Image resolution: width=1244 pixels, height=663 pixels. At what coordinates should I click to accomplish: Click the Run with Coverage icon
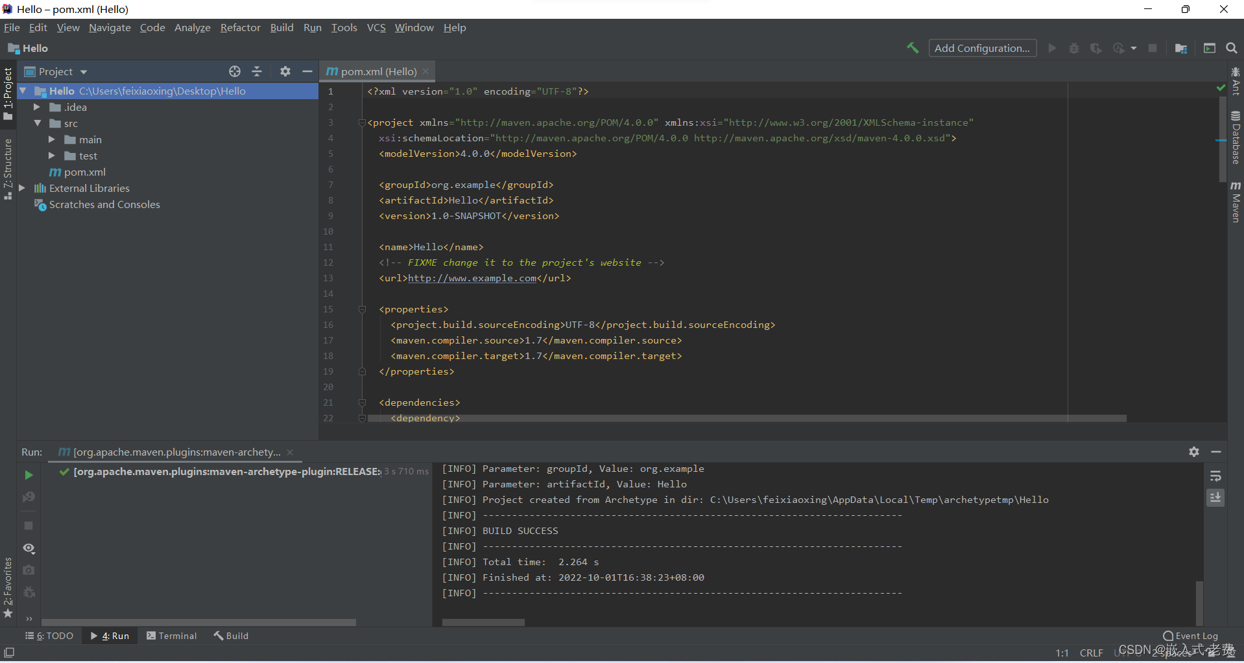point(1096,48)
